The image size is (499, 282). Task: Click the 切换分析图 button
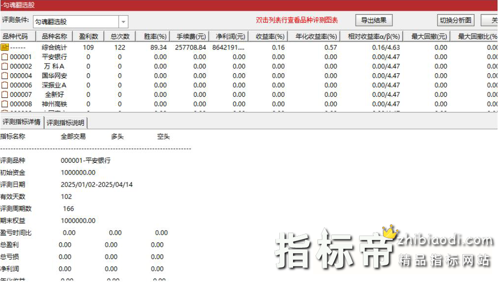click(455, 21)
